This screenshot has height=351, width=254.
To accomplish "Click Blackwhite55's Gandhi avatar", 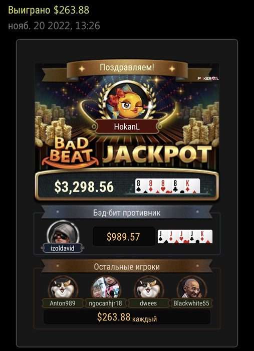I will coord(191,288).
